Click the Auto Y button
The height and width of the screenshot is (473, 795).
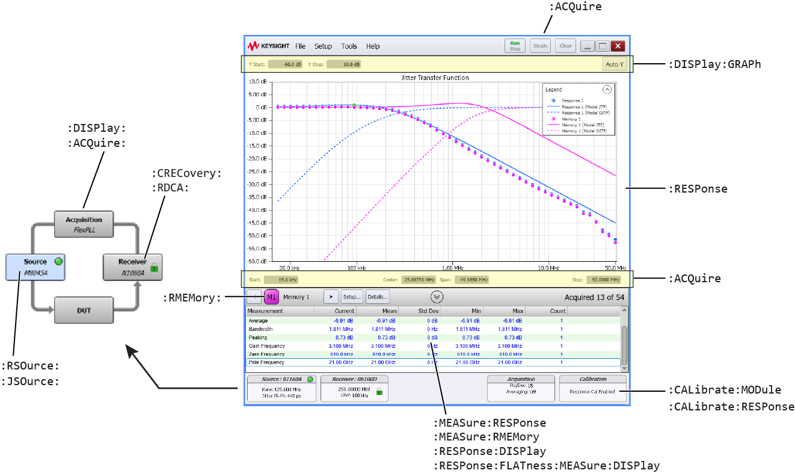pos(614,64)
